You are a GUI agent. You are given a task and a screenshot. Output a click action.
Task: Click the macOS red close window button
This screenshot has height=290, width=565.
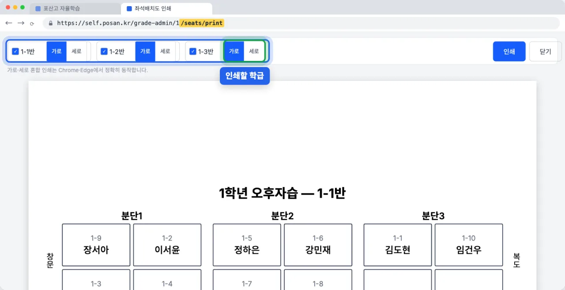tap(8, 8)
